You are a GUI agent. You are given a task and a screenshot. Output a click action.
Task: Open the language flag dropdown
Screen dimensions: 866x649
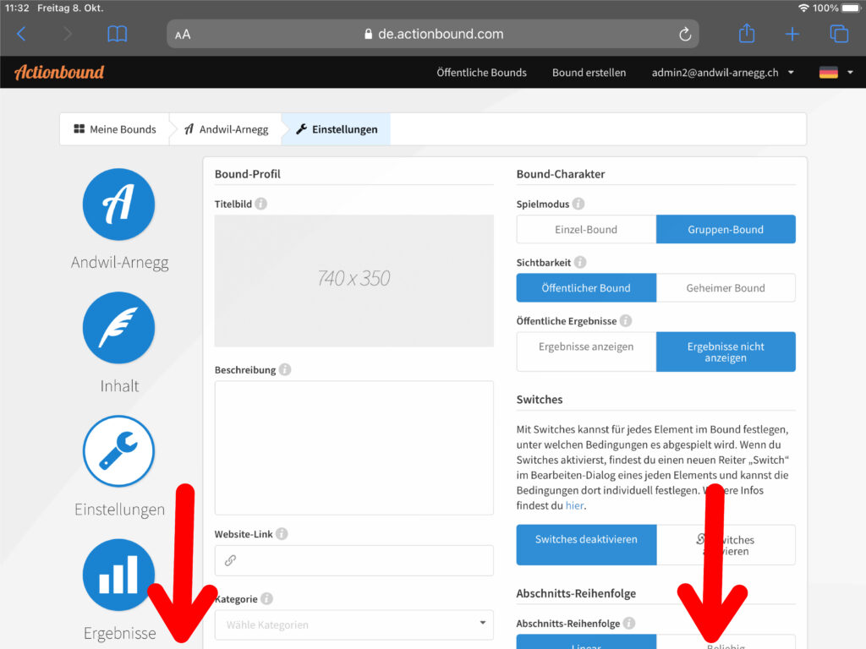coord(836,73)
